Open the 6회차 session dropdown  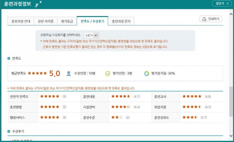[91, 35]
